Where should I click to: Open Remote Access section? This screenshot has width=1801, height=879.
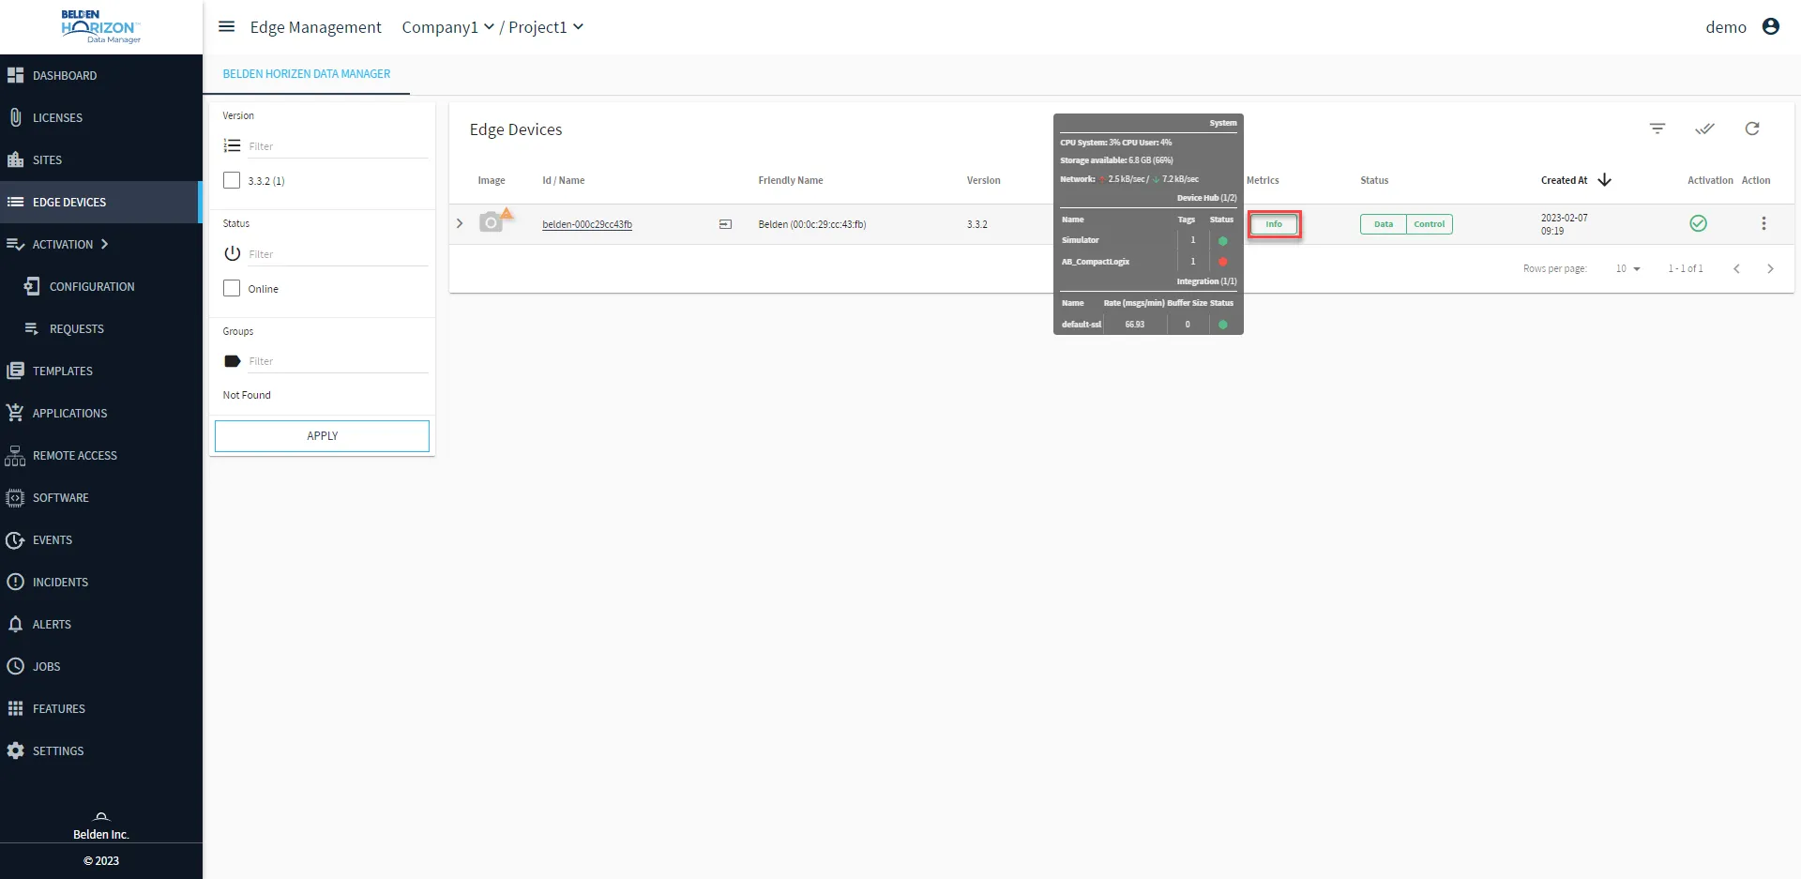point(100,455)
